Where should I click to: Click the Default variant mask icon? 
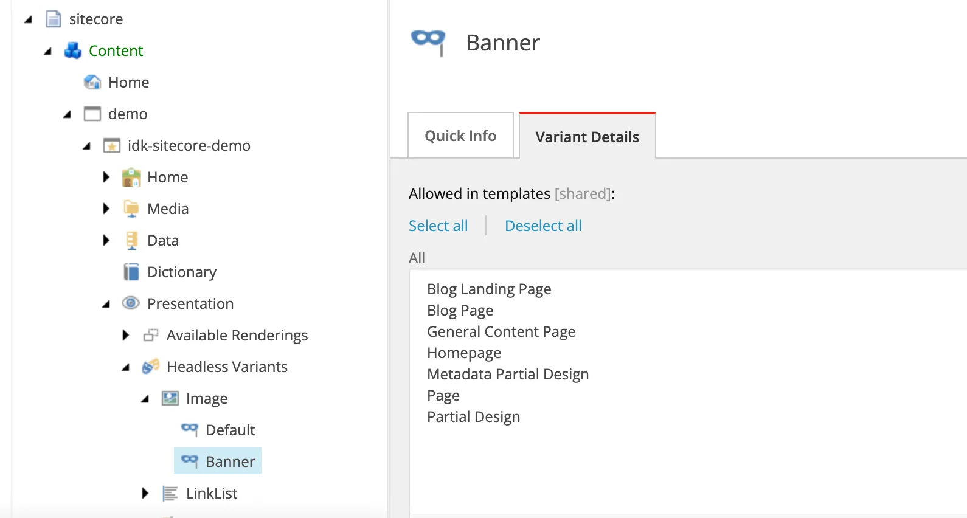(190, 430)
